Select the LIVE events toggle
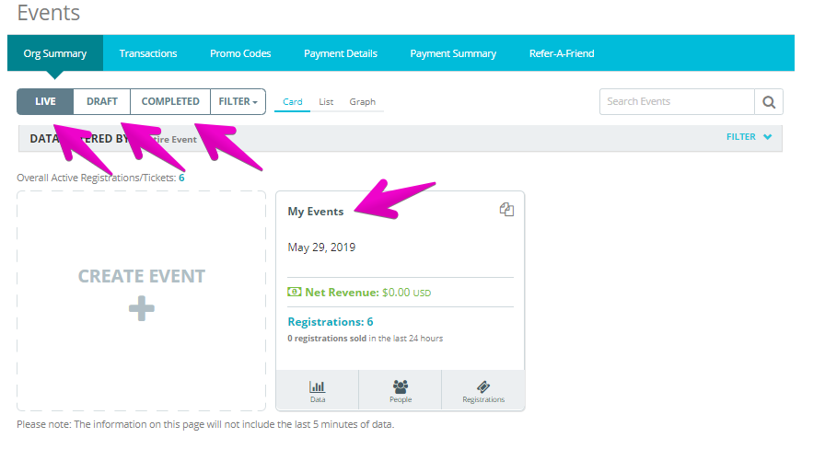Viewport: 825px width, 449px height. [45, 101]
